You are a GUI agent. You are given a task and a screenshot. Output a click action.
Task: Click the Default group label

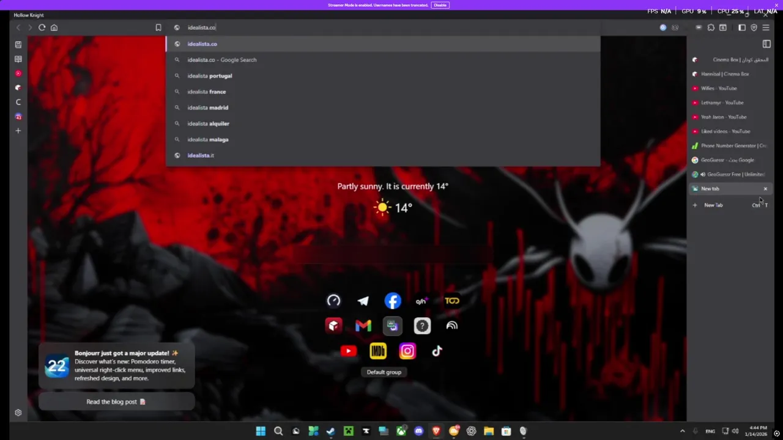[384, 372]
